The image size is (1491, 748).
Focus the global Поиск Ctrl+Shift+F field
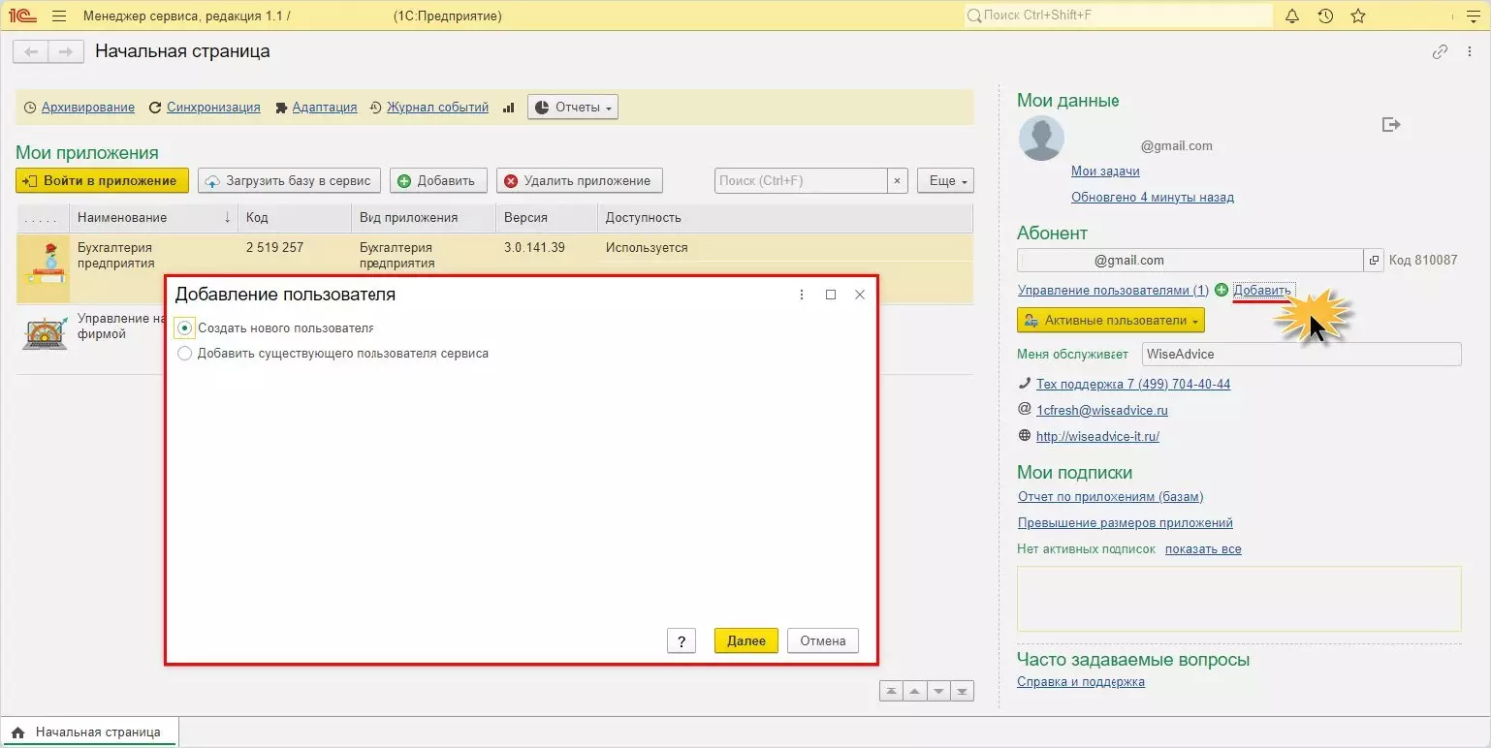pyautogui.click(x=1118, y=16)
